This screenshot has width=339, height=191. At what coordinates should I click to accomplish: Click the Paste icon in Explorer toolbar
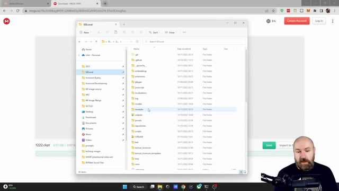click(115, 32)
